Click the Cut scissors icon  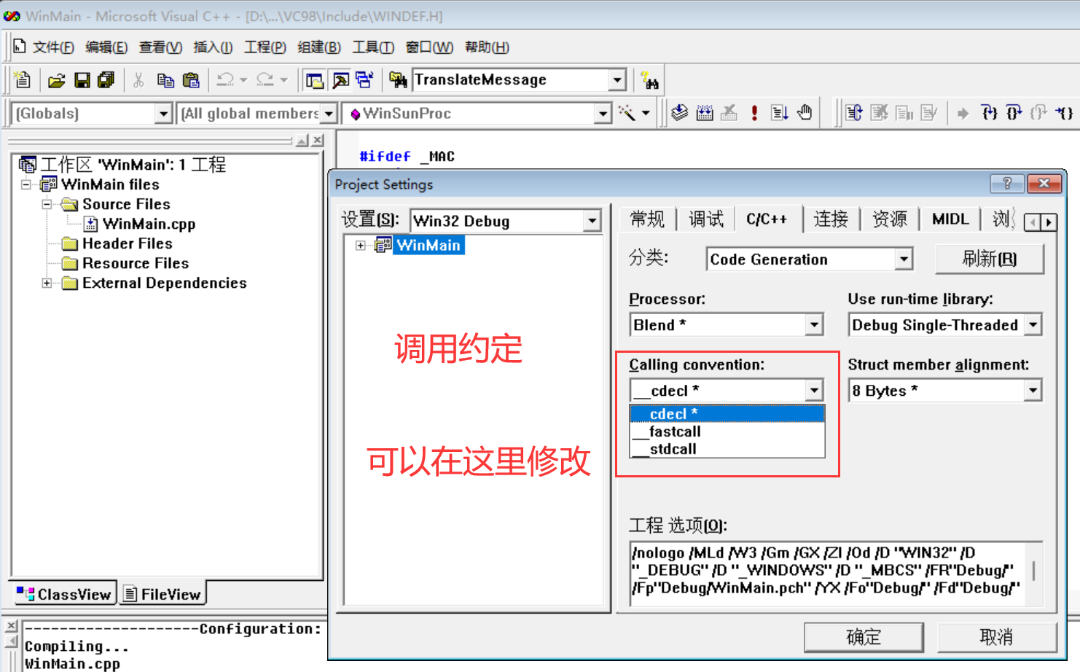(x=138, y=80)
